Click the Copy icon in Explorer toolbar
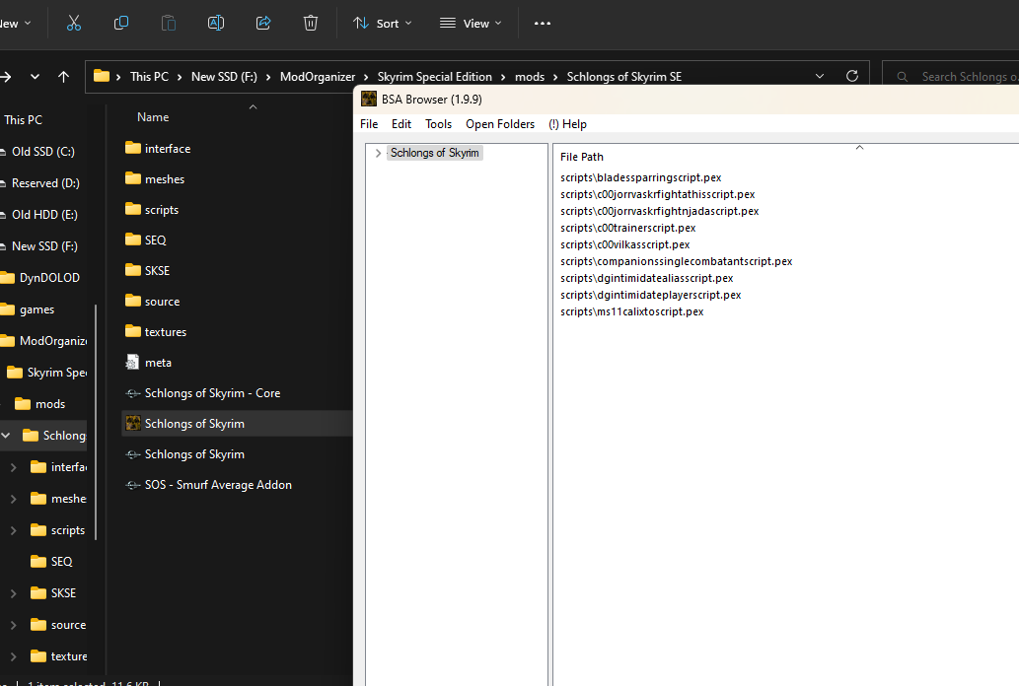Screen dimensions: 1019x686 click(121, 24)
